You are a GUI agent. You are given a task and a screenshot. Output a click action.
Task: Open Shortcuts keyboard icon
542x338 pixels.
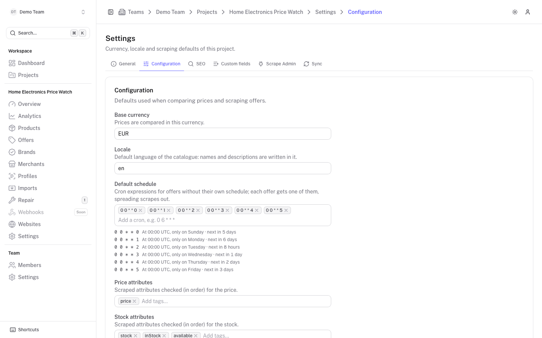13,330
